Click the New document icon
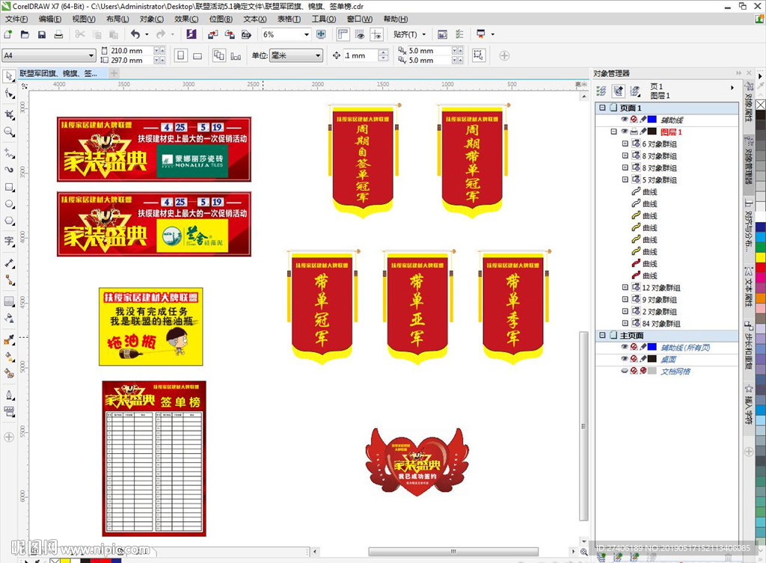Screen dimensions: 766x563 pyautogui.click(x=7, y=34)
